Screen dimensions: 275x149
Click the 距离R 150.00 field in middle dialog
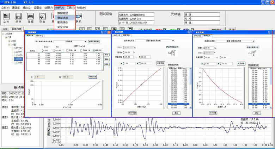[x=129, y=52]
